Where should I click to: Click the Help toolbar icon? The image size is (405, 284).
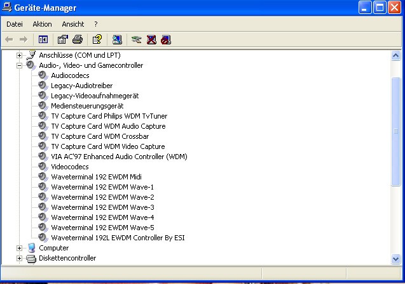[97, 39]
